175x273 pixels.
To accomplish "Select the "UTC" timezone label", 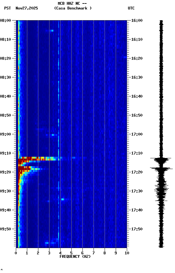I will coord(131,8).
